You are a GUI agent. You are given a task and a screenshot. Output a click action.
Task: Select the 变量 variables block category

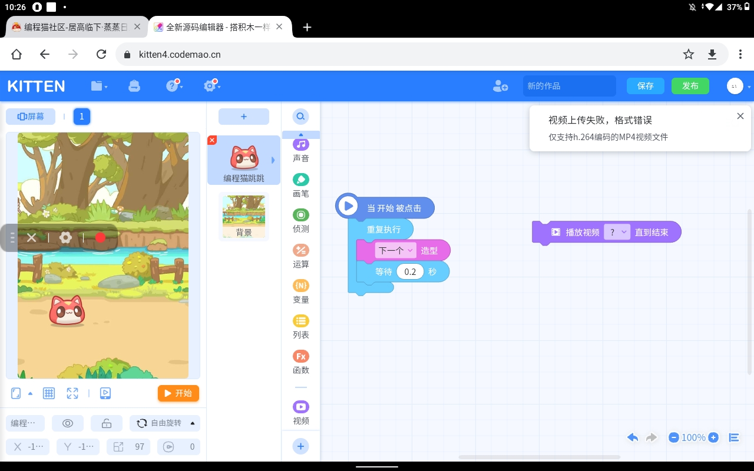tap(301, 291)
